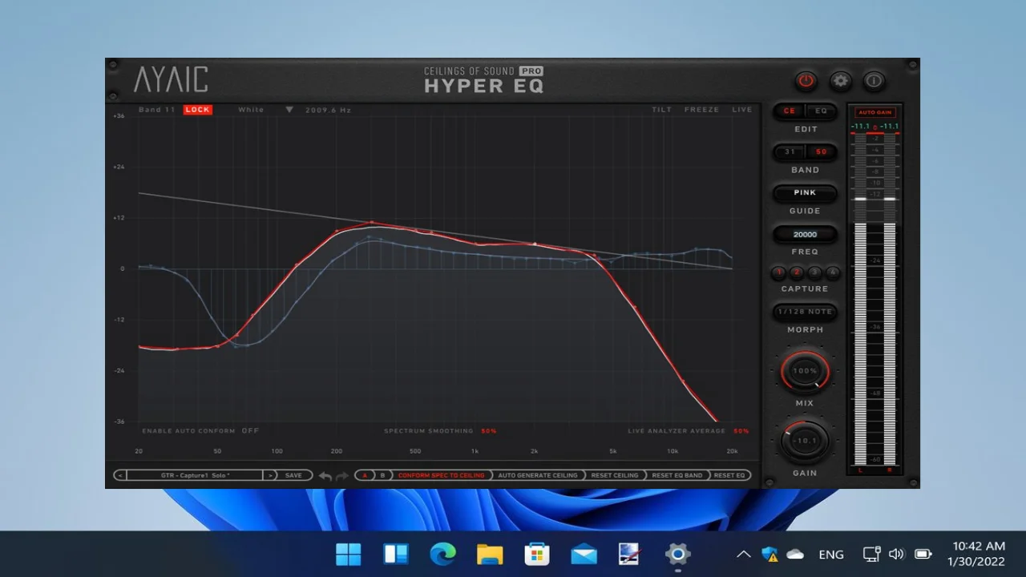The height and width of the screenshot is (577, 1026).
Task: Click the battery tray icon
Action: point(923,554)
